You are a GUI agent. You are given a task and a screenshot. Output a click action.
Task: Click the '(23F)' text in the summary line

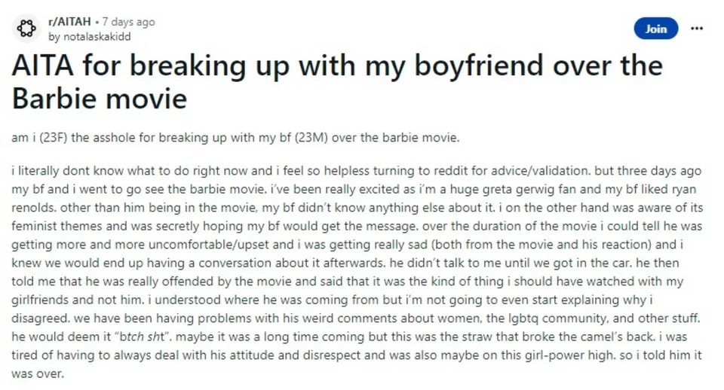click(54, 138)
